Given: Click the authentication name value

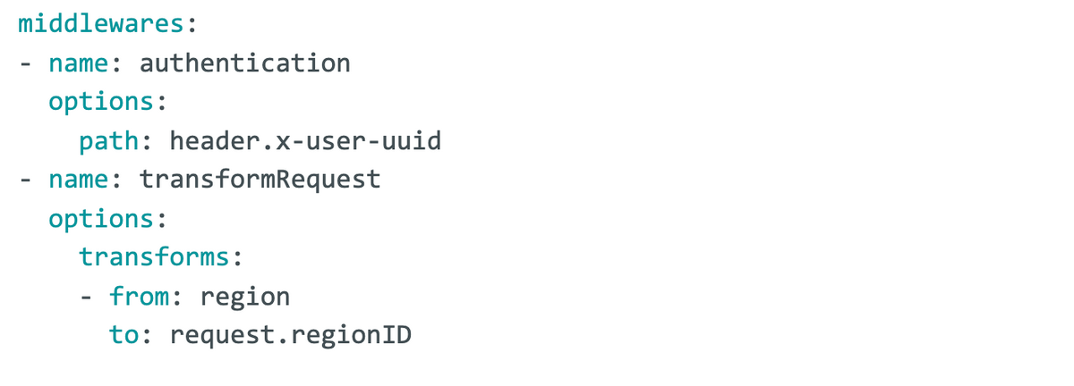Looking at the screenshot, I should 245,63.
